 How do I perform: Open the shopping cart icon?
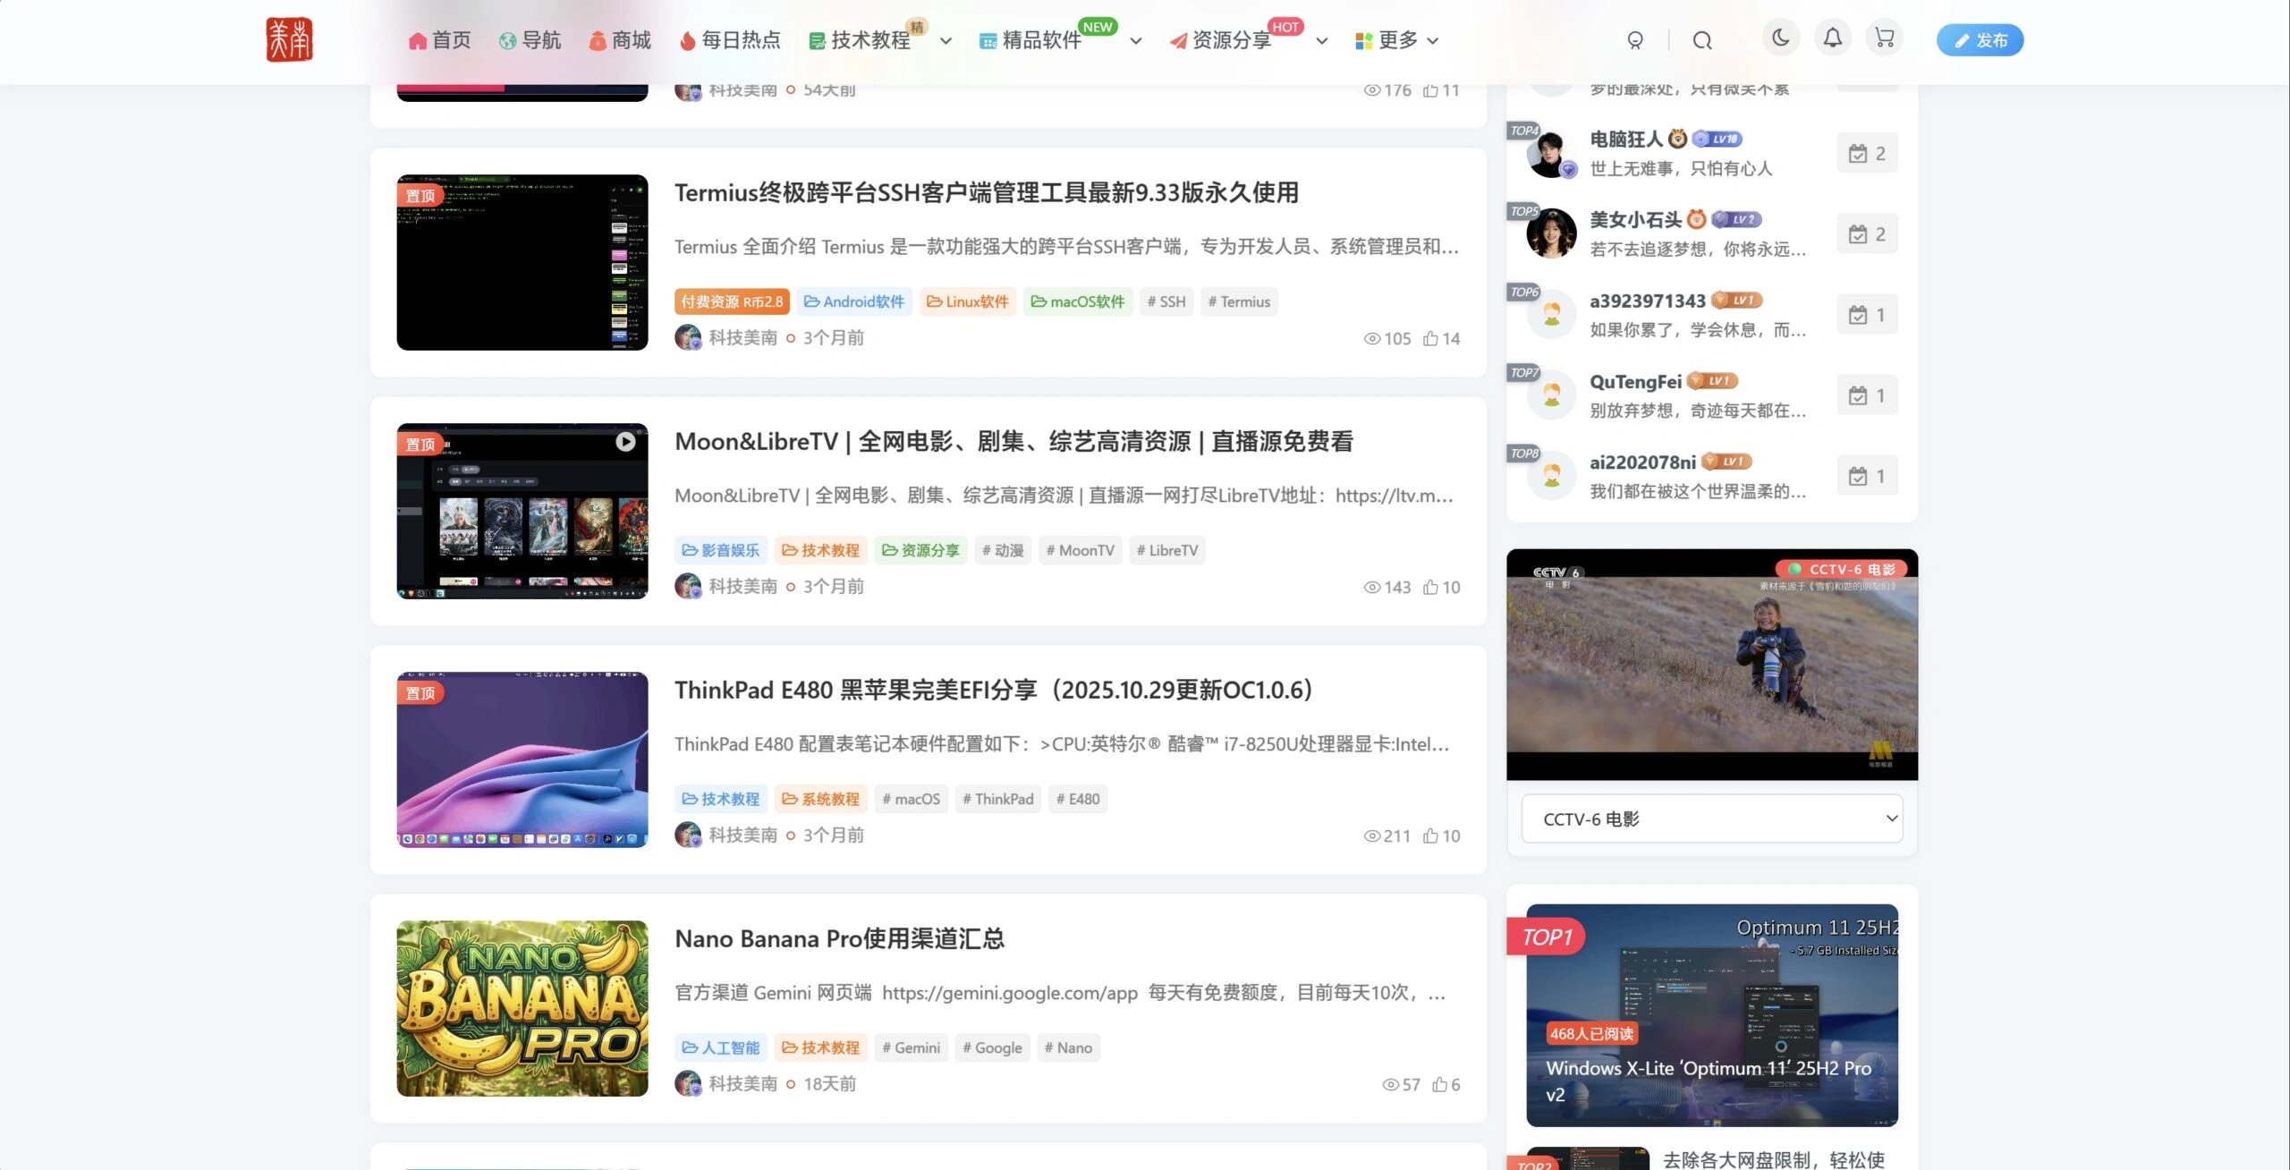tap(1884, 38)
